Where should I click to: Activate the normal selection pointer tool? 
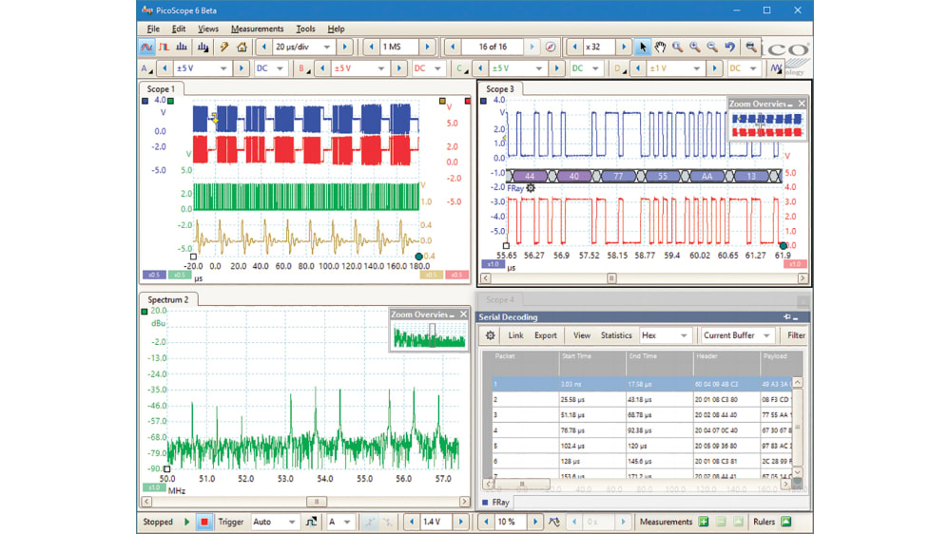click(x=643, y=47)
